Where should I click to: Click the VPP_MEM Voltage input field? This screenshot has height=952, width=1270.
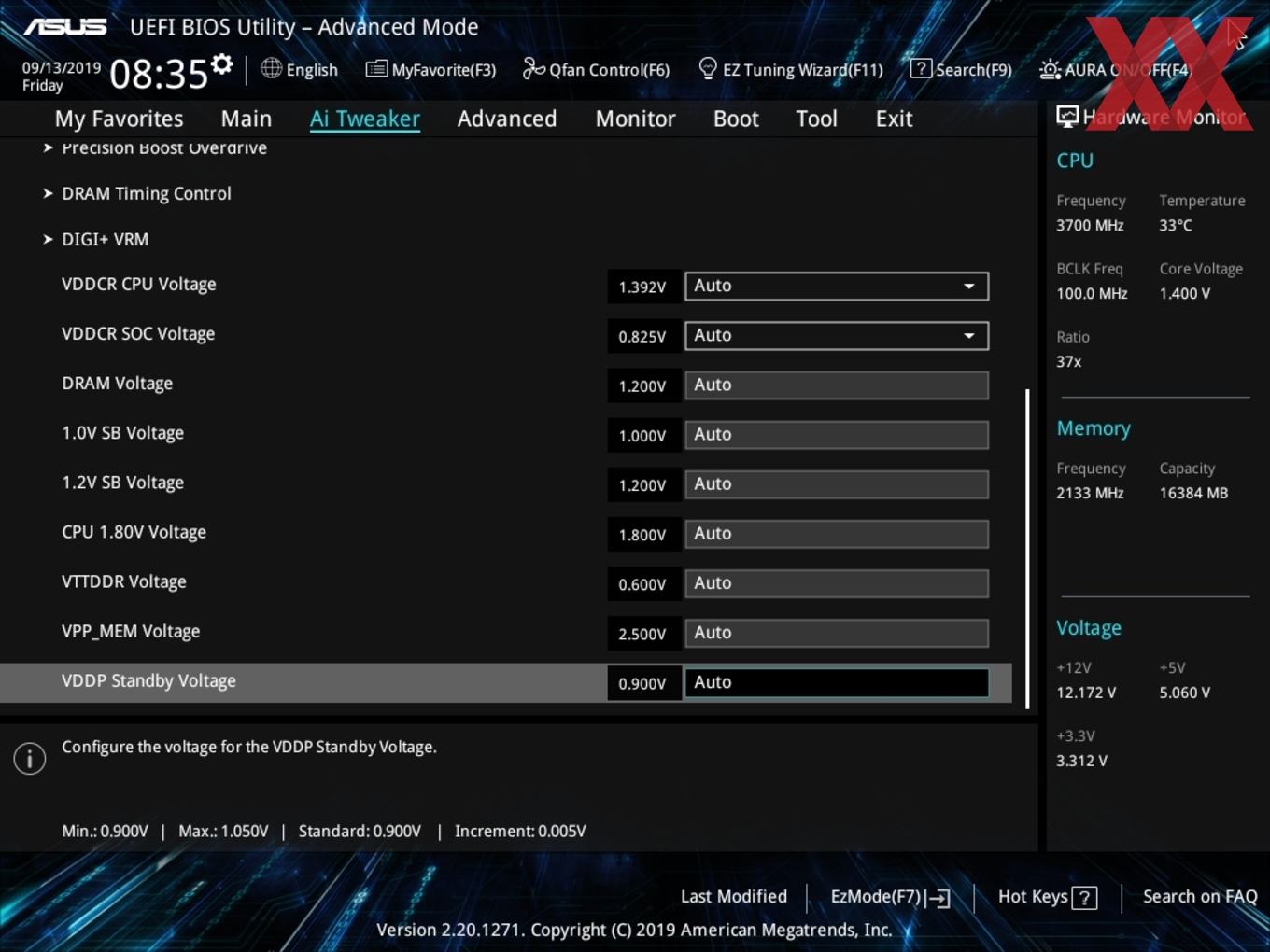point(837,632)
